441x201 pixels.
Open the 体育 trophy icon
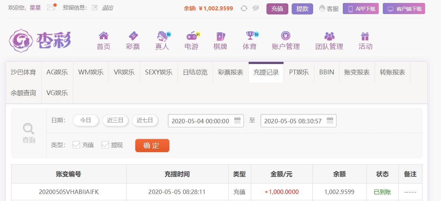(251, 36)
